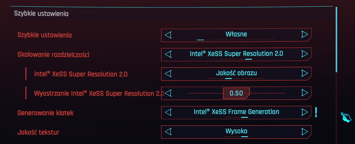The width and height of the screenshot is (355, 144).
Task: Increase XeSS sharpening with right arrow
Action: point(304,93)
